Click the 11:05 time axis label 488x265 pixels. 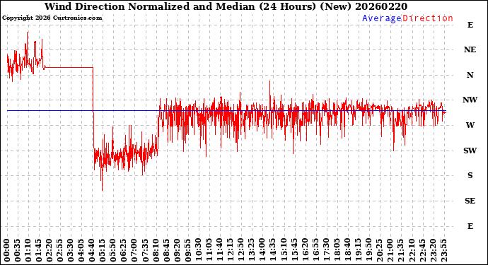pos(209,251)
